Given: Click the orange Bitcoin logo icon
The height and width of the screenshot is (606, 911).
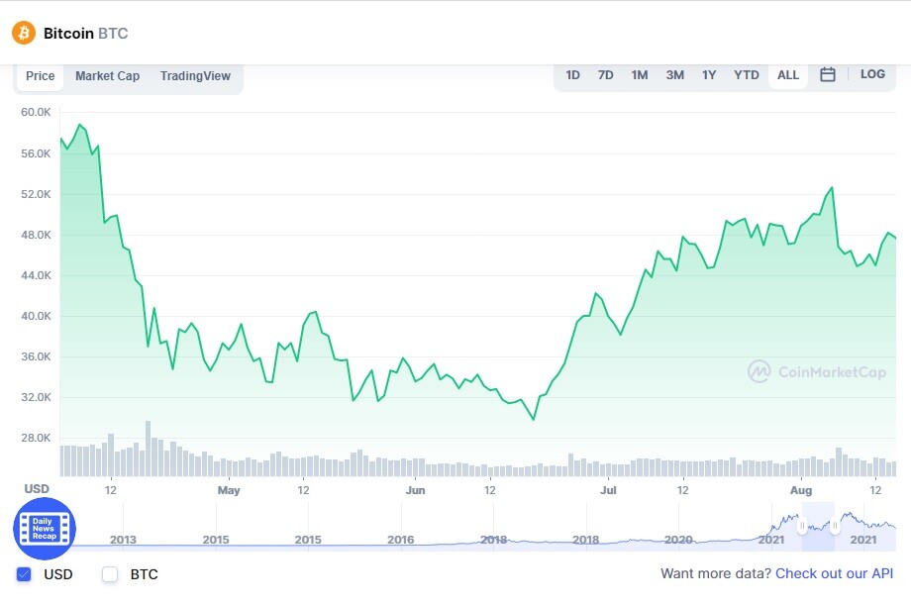Looking at the screenshot, I should tap(24, 33).
